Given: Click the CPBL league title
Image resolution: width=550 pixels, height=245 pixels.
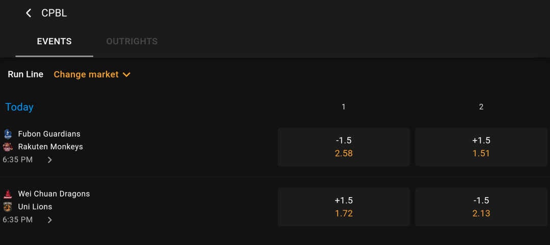Looking at the screenshot, I should [54, 13].
